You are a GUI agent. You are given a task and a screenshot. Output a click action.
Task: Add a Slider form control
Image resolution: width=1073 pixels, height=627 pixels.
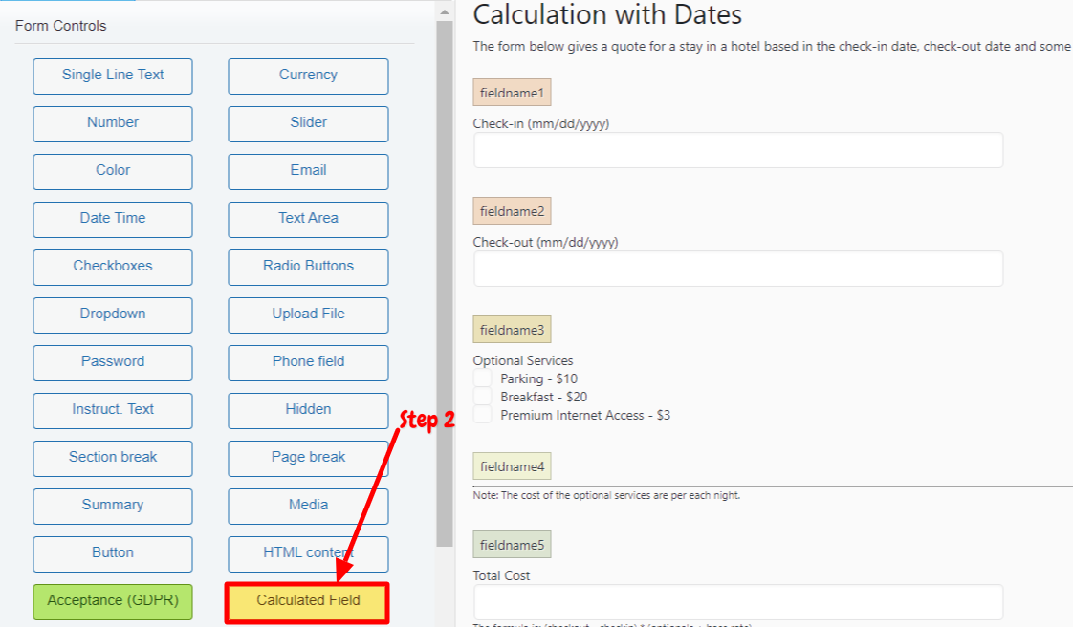(x=308, y=123)
